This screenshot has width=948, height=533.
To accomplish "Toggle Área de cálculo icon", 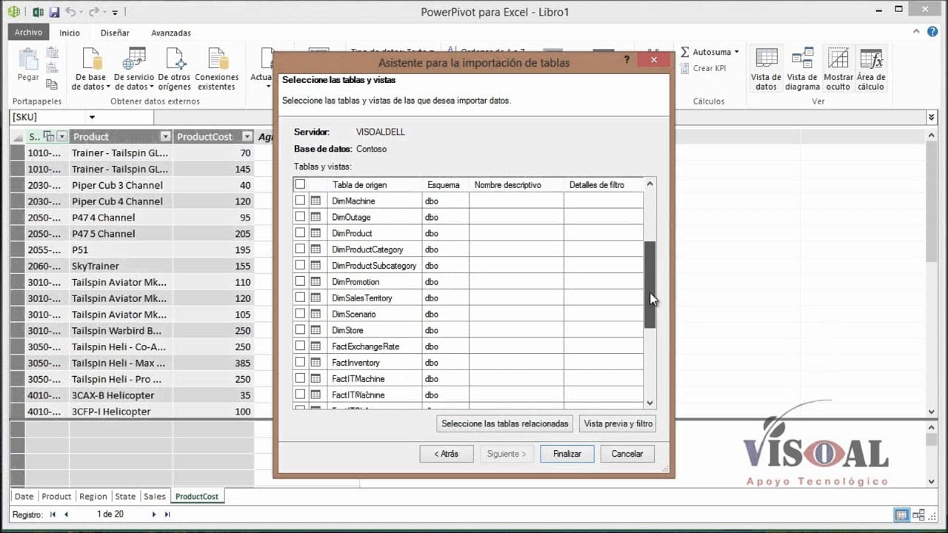I will pyautogui.click(x=871, y=59).
